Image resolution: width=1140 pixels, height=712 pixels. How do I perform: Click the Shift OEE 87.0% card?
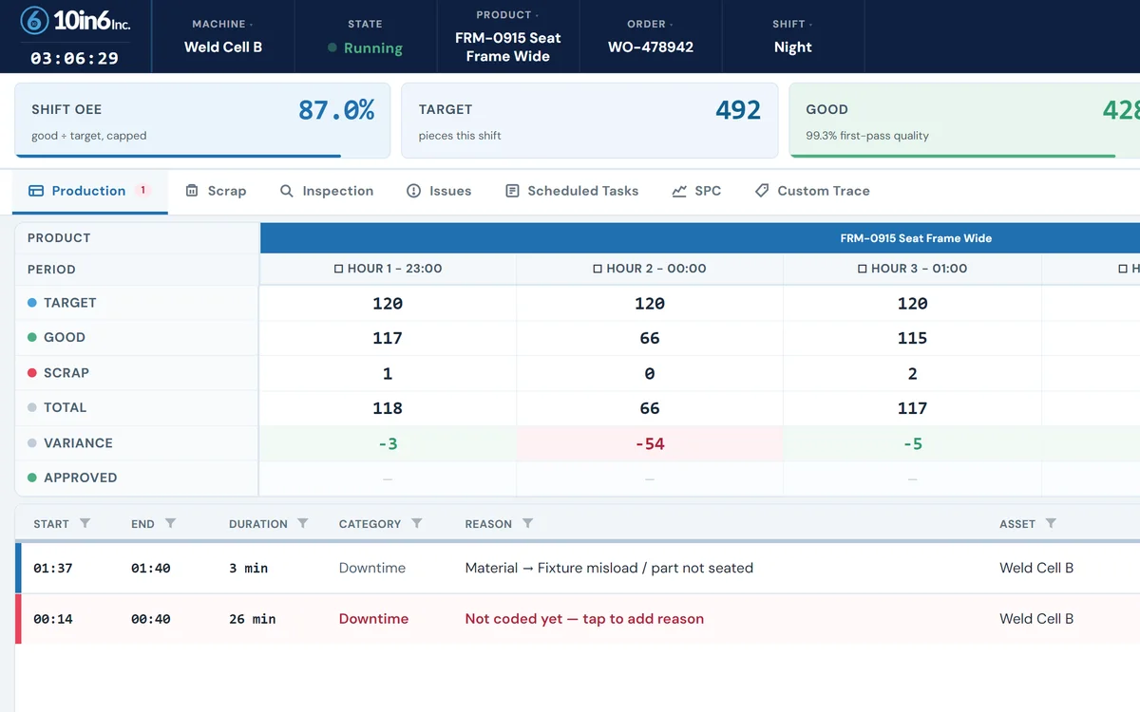point(202,121)
